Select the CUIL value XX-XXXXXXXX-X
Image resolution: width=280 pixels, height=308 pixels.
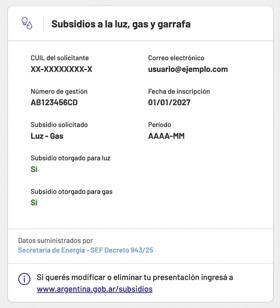click(61, 69)
